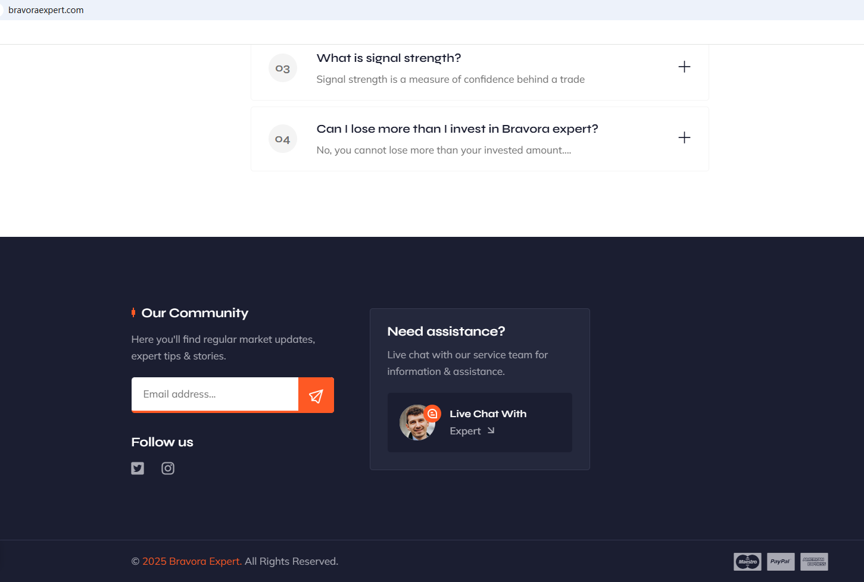Click 'Can I lose more than I invest' heading
The height and width of the screenshot is (582, 864).
click(457, 129)
